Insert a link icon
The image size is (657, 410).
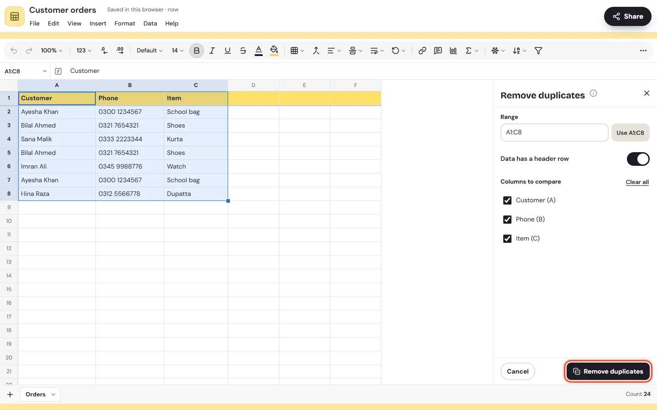pyautogui.click(x=422, y=51)
